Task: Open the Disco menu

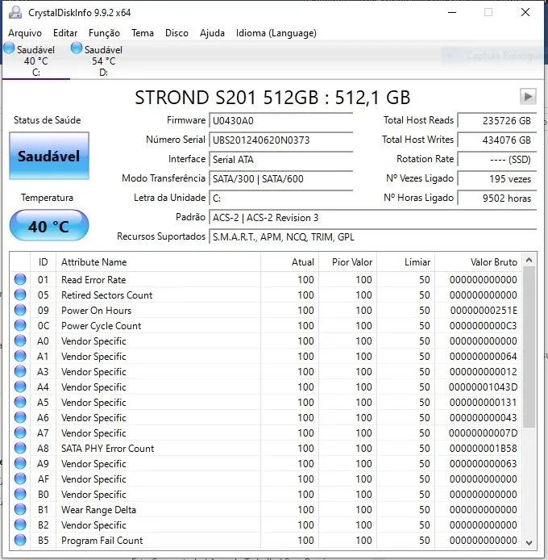Action: pos(176,33)
